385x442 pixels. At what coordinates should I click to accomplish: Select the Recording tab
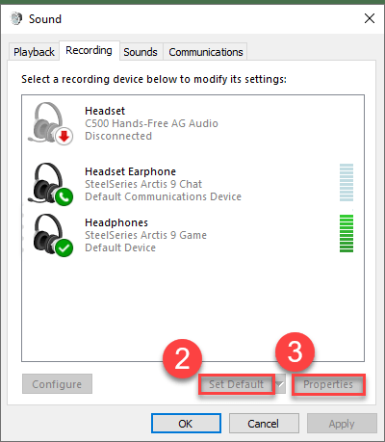pyautogui.click(x=90, y=50)
